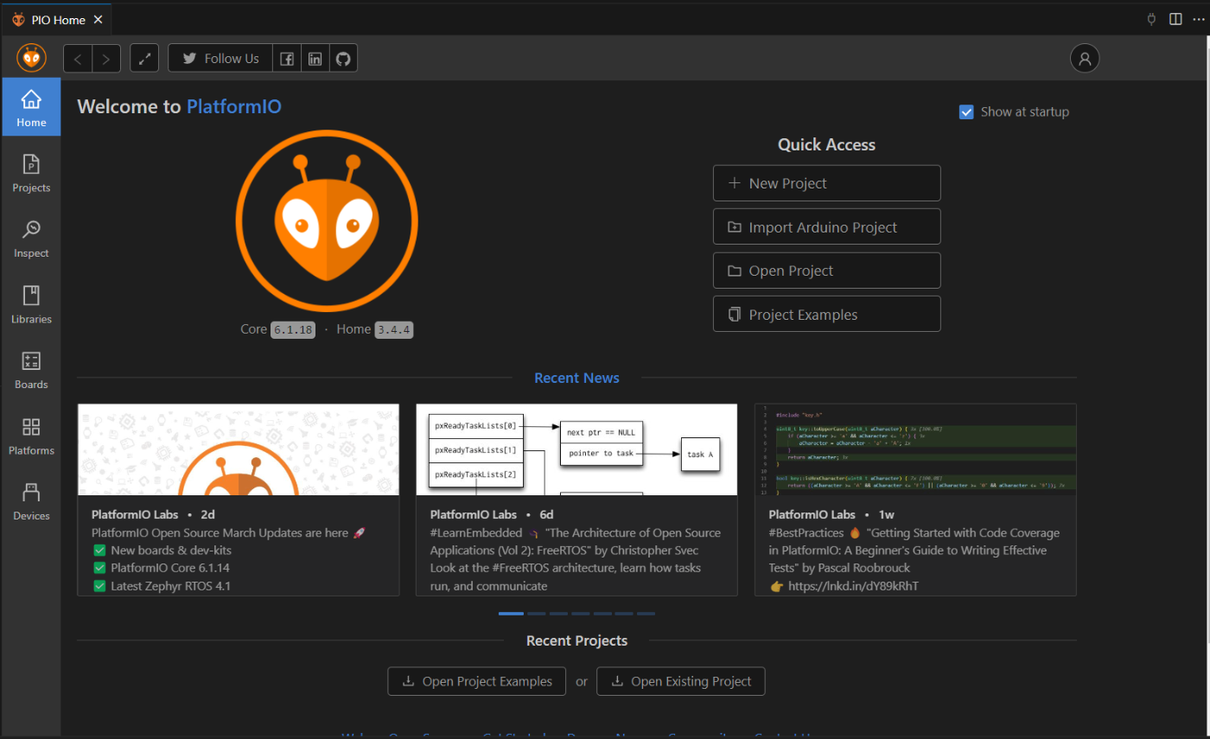Viewport: 1210px width, 739px height.
Task: Click the PlatformIO logo in toolbar
Action: click(x=31, y=58)
